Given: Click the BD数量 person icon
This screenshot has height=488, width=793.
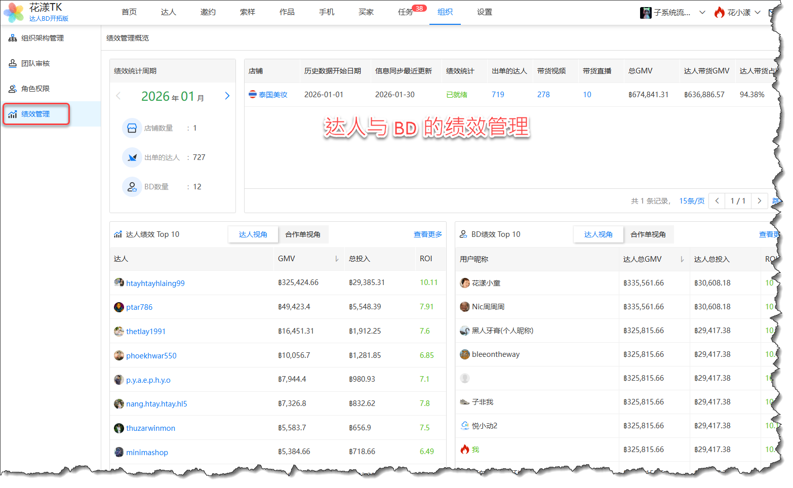Looking at the screenshot, I should [132, 187].
